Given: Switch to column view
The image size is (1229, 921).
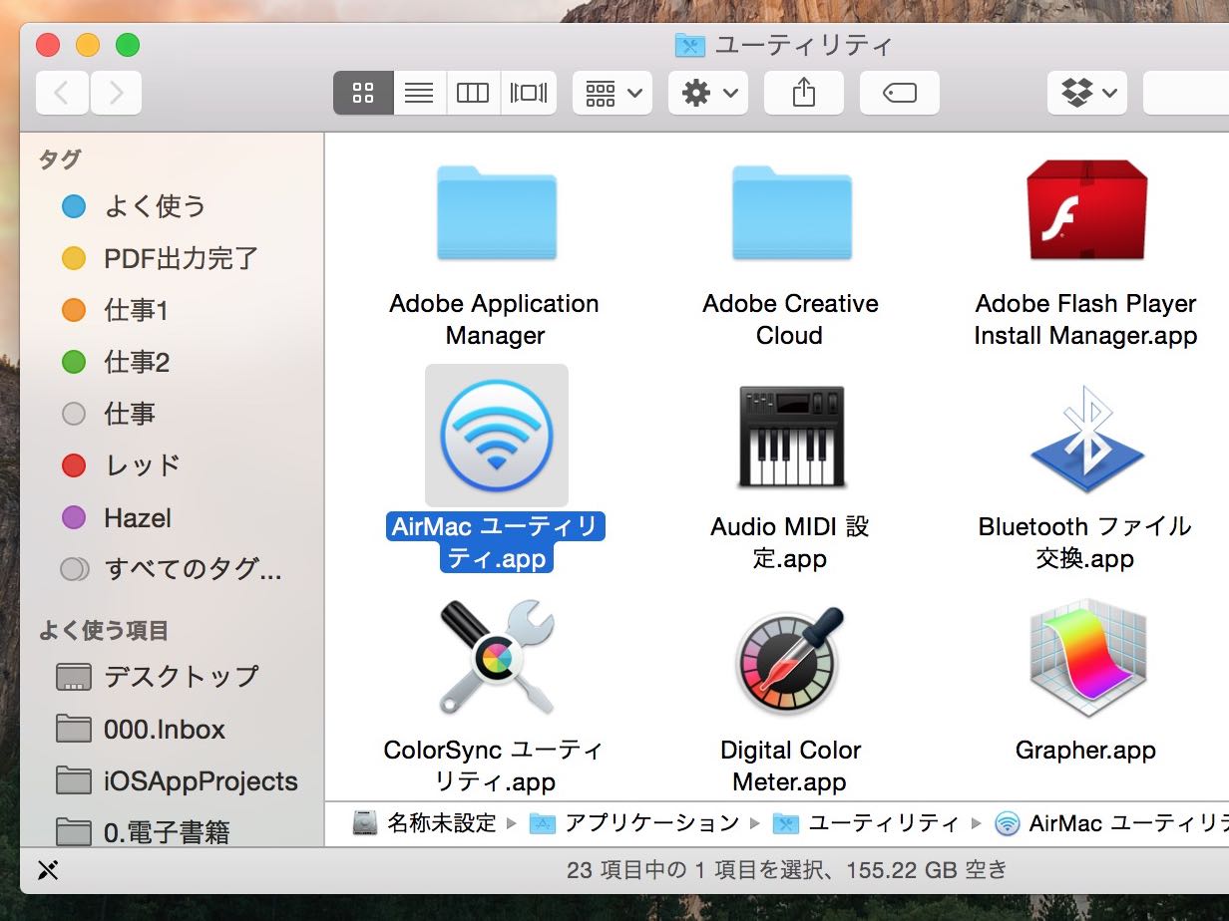Looking at the screenshot, I should pos(473,93).
